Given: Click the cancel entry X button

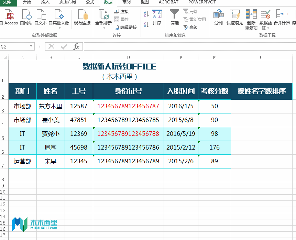Looking at the screenshot, I should [x=51, y=46].
